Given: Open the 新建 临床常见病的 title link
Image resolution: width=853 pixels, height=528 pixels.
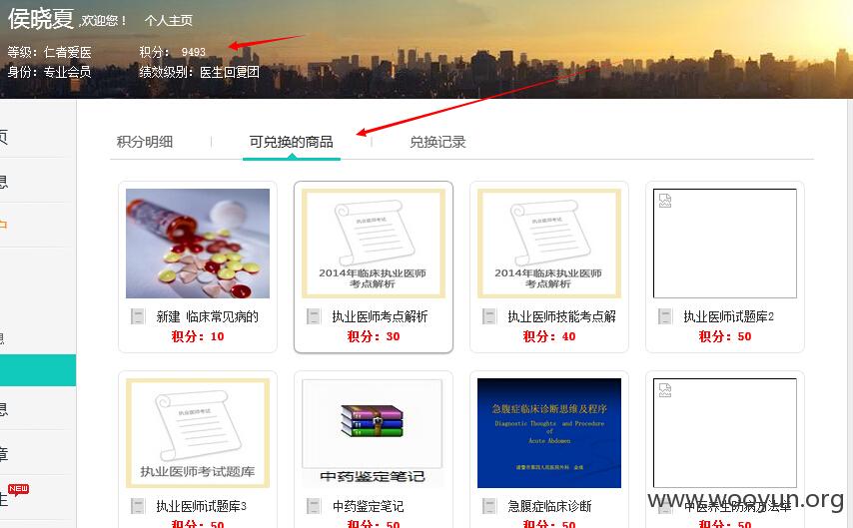Looking at the screenshot, I should 208,316.
